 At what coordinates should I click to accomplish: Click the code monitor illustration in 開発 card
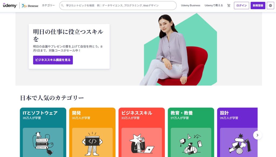point(92,142)
